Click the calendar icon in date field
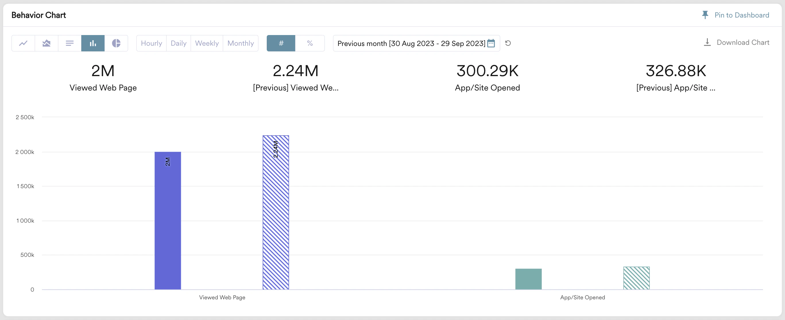This screenshot has height=320, width=785. coord(491,43)
